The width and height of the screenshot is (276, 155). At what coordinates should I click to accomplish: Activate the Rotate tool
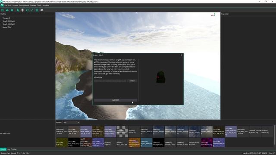tap(27, 10)
